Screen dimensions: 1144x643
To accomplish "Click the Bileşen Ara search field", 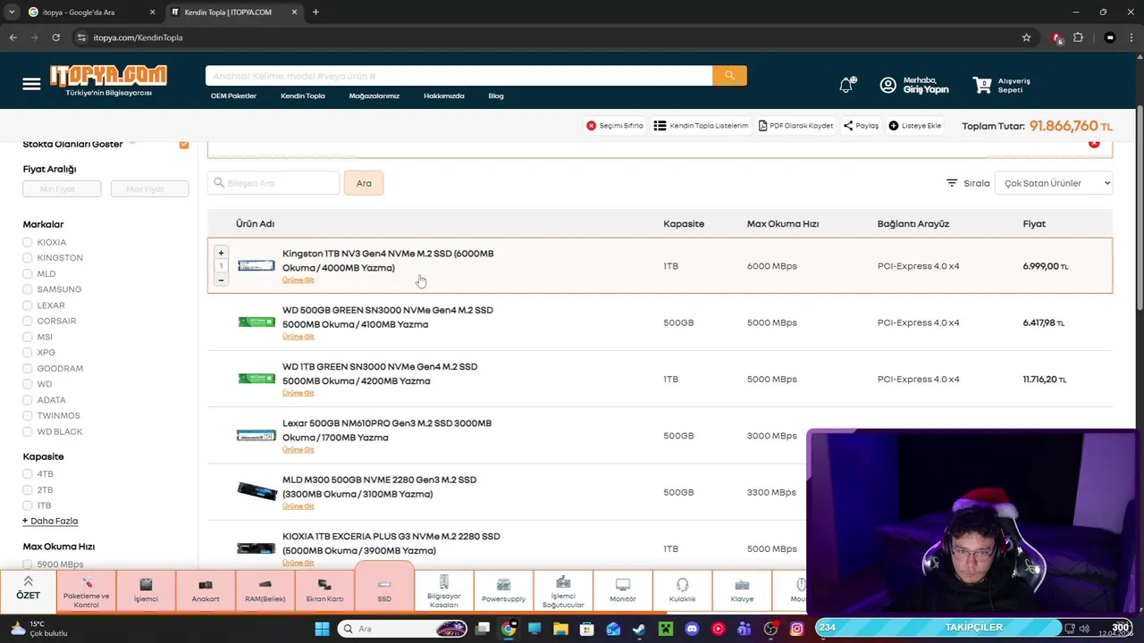I will coord(273,183).
